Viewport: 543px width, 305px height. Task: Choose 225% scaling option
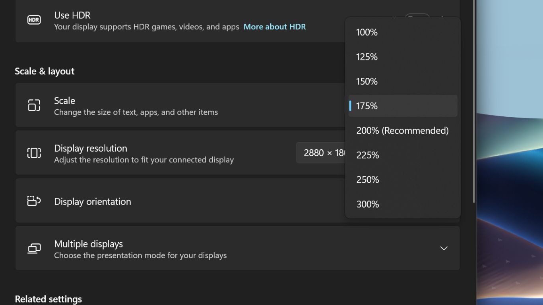tap(367, 155)
